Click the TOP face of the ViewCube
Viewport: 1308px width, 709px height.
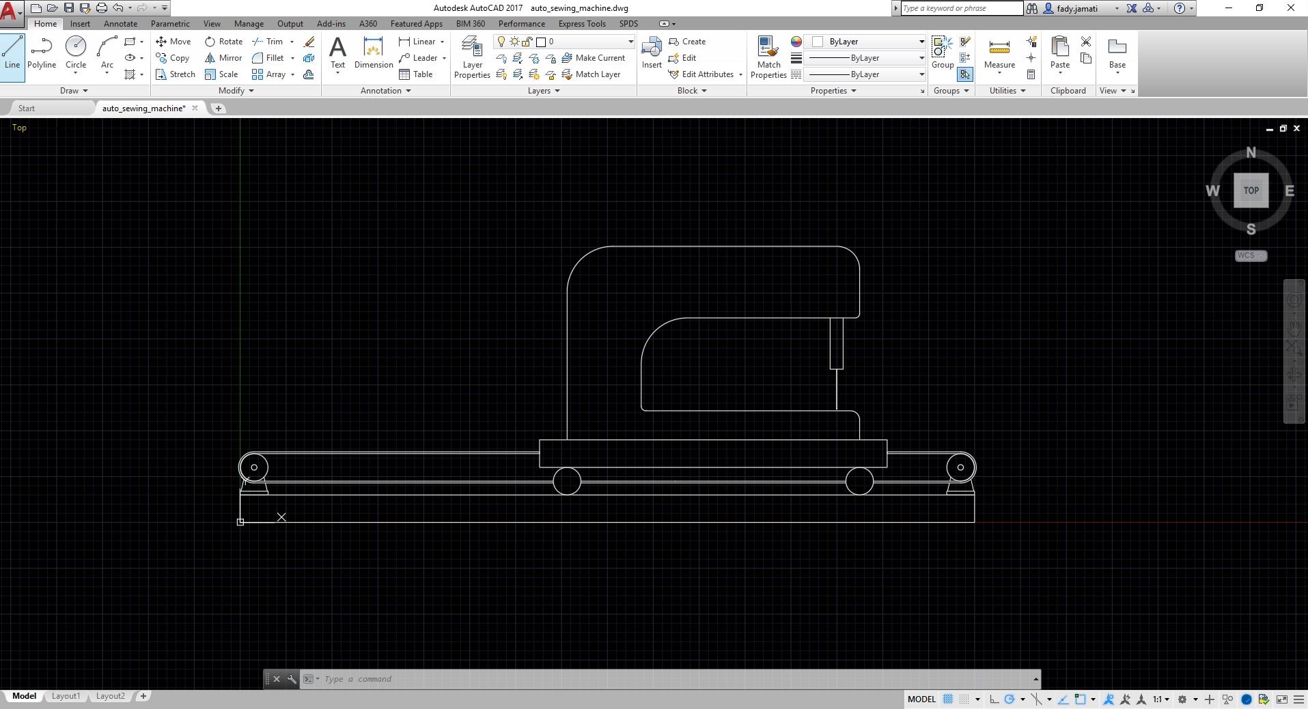click(1251, 190)
